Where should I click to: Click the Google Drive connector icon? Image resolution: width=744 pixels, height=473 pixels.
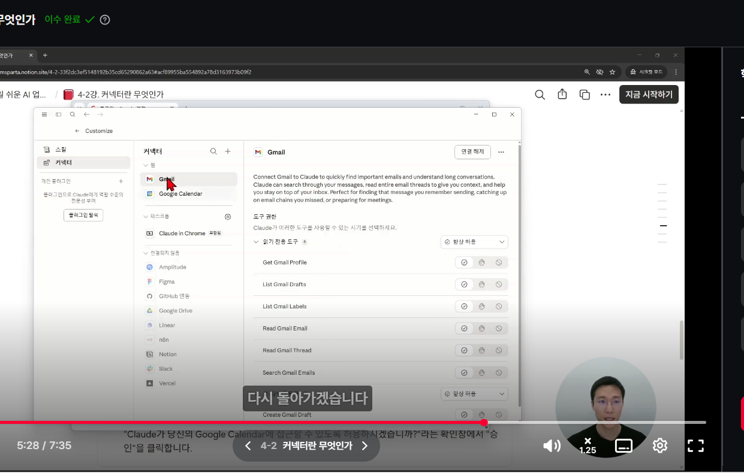150,311
